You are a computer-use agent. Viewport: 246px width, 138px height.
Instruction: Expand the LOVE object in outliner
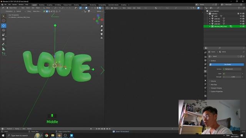click(x=210, y=16)
